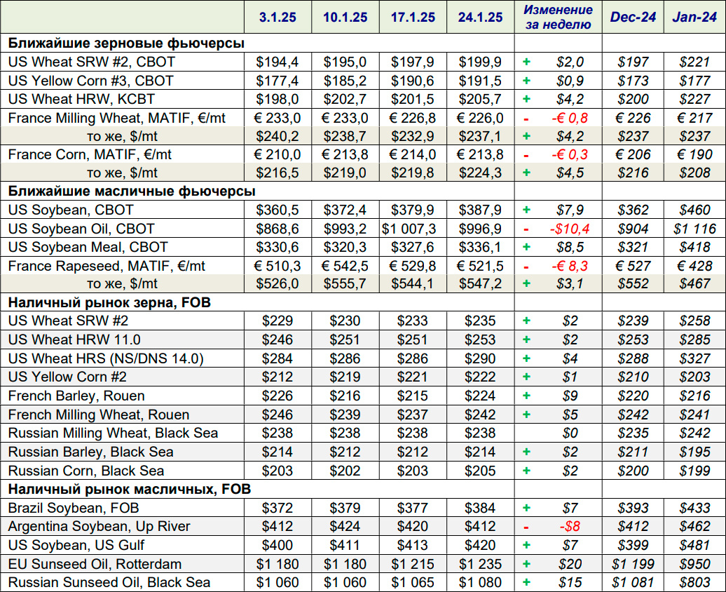Click the Jan-24 column header
This screenshot has height=592, width=726.
694,17
